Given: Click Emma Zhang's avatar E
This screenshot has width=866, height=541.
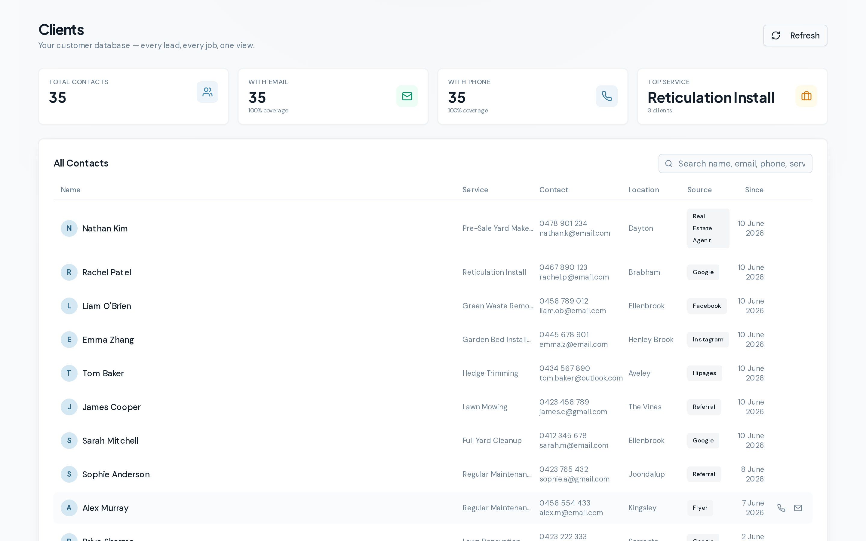Looking at the screenshot, I should click(69, 340).
